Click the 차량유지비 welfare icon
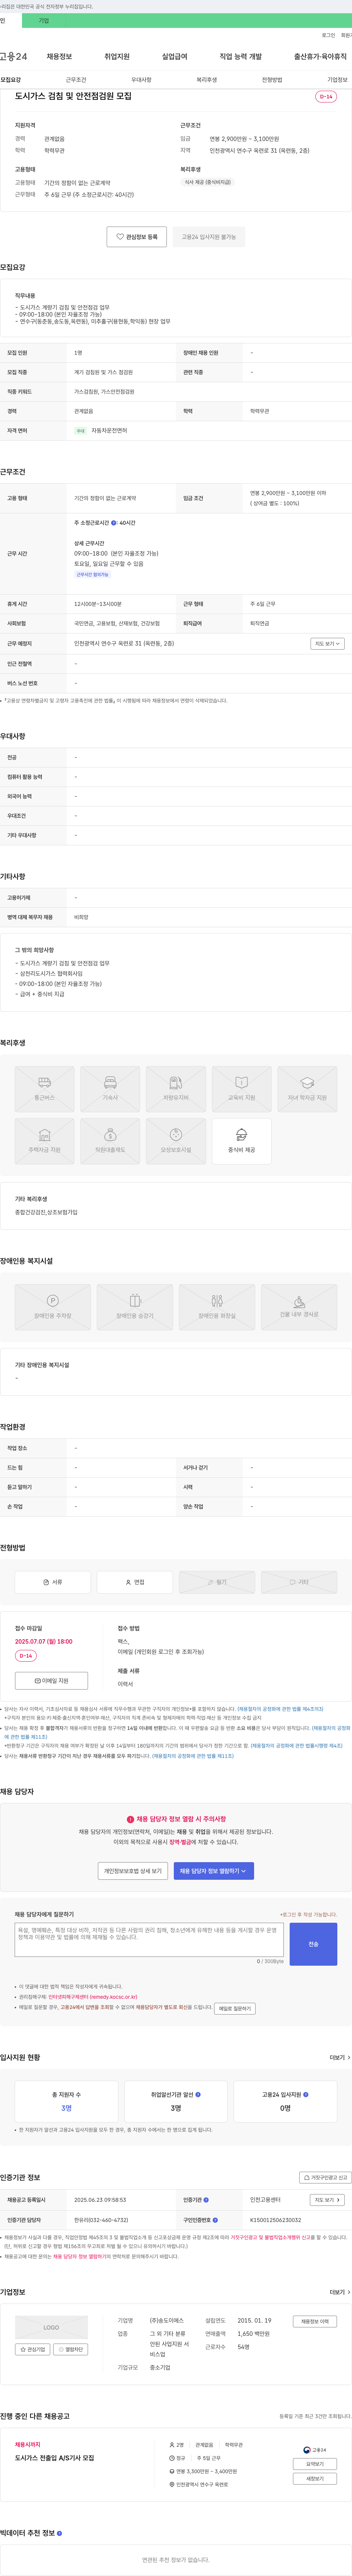 click(x=176, y=1089)
